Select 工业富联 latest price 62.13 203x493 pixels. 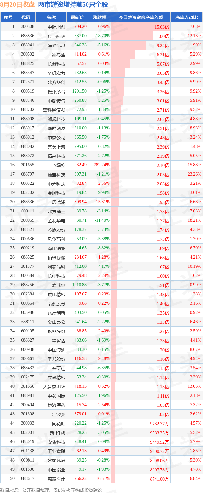[x=82, y=451]
